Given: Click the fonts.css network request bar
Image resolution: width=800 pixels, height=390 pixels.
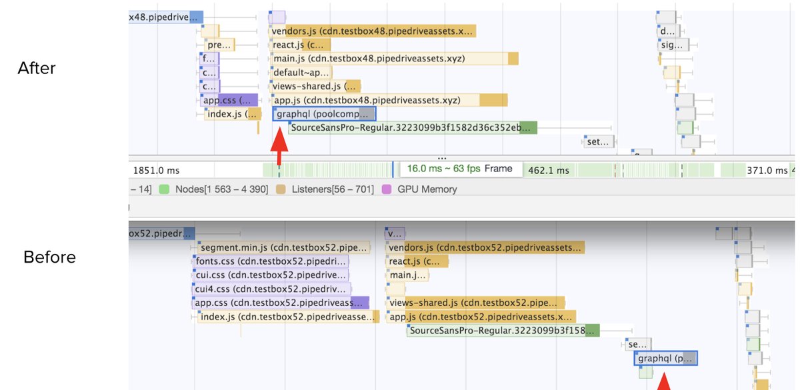Looking at the screenshot, I should coord(271,261).
